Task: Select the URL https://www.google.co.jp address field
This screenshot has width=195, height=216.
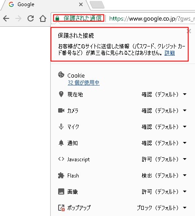Action: pos(152,19)
